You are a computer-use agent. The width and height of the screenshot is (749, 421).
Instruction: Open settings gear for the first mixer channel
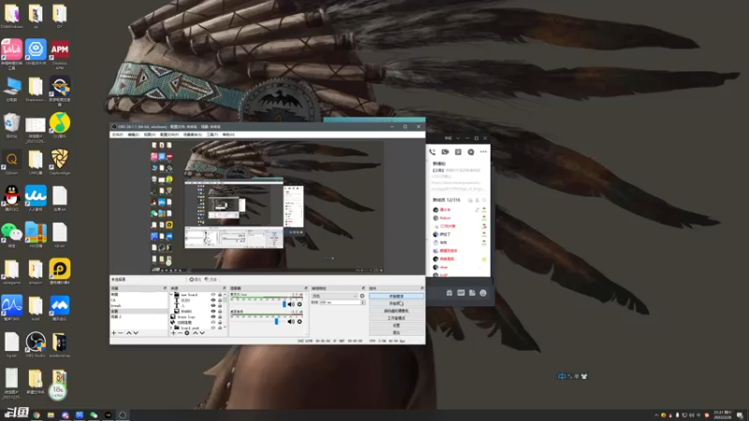pos(300,304)
